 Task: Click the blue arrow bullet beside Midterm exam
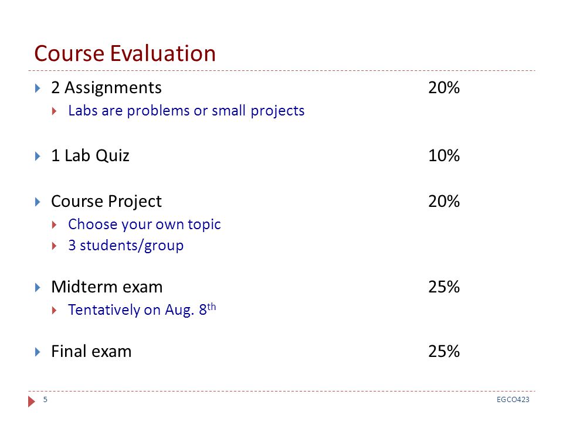tap(38, 287)
